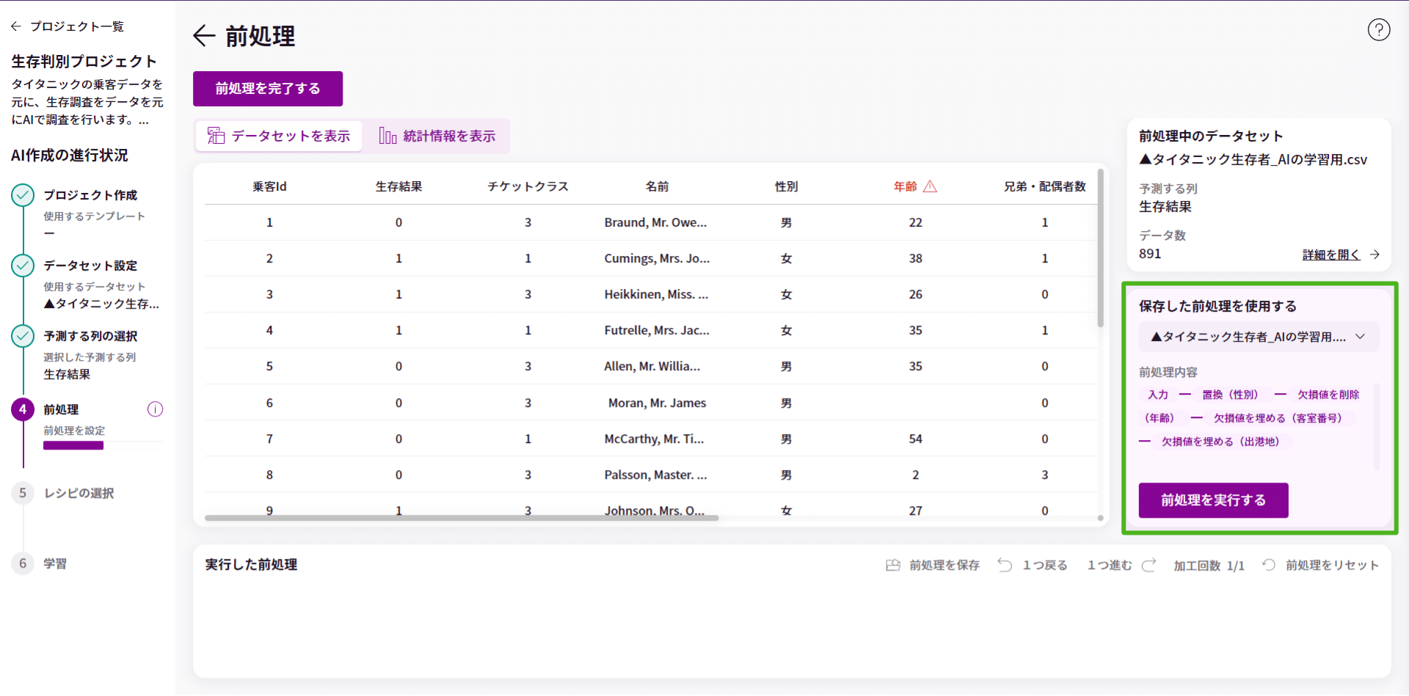The height and width of the screenshot is (696, 1409).
Task: Click the 入力 preprocessing step tag
Action: 1157,395
